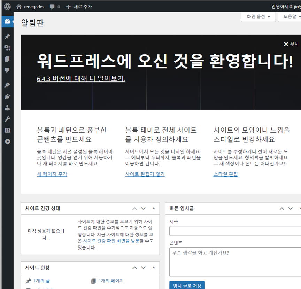Viewport: 301px width, 289px height.
Task: Open Comments sidebar icon
Action: point(7,70)
